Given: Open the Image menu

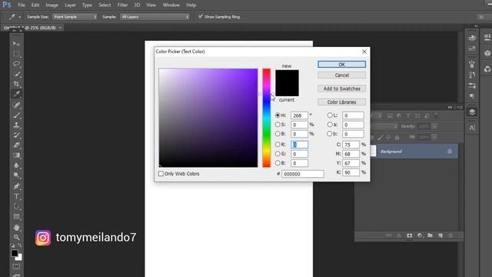Looking at the screenshot, I should (52, 5).
